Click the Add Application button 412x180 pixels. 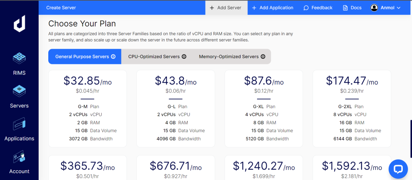272,8
